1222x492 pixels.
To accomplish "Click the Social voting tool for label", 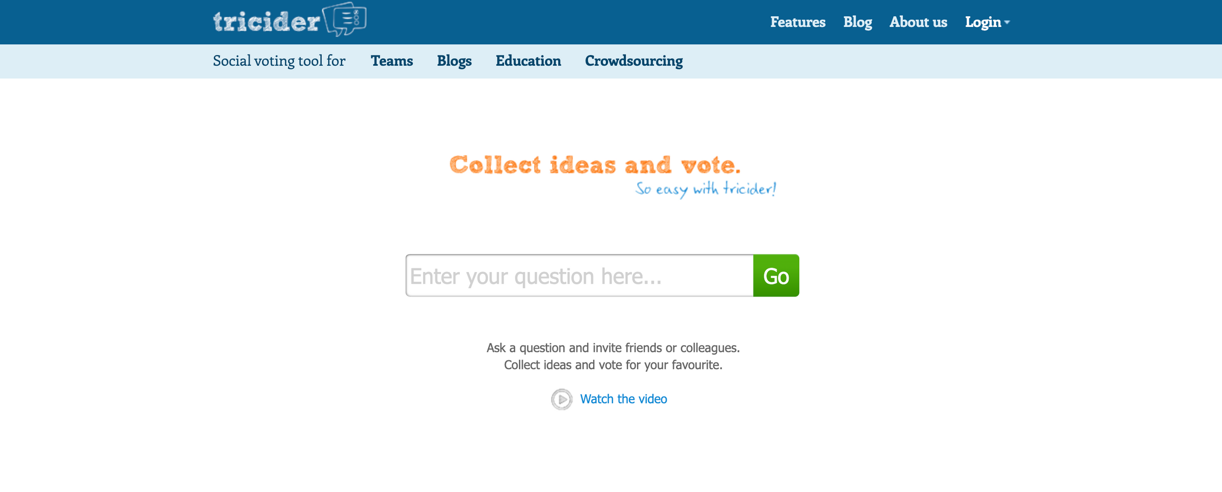I will coord(279,61).
